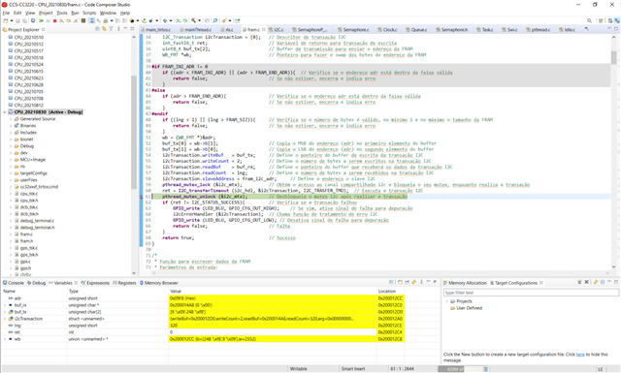Delete the target configuration X icon
This screenshot has width=621, height=373.
(586, 282)
